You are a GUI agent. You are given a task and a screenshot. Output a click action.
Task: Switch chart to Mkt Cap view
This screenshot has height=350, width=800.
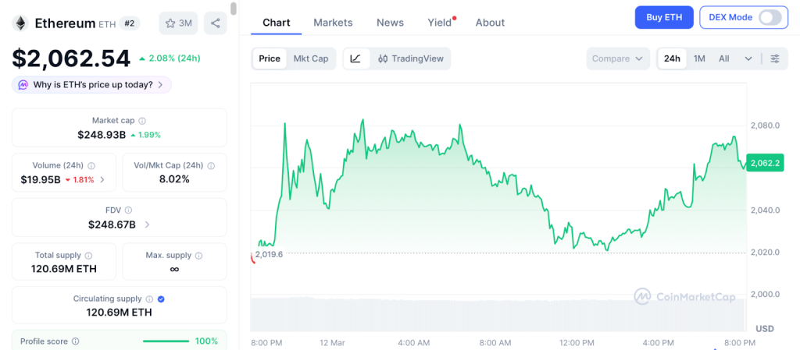[x=310, y=58]
